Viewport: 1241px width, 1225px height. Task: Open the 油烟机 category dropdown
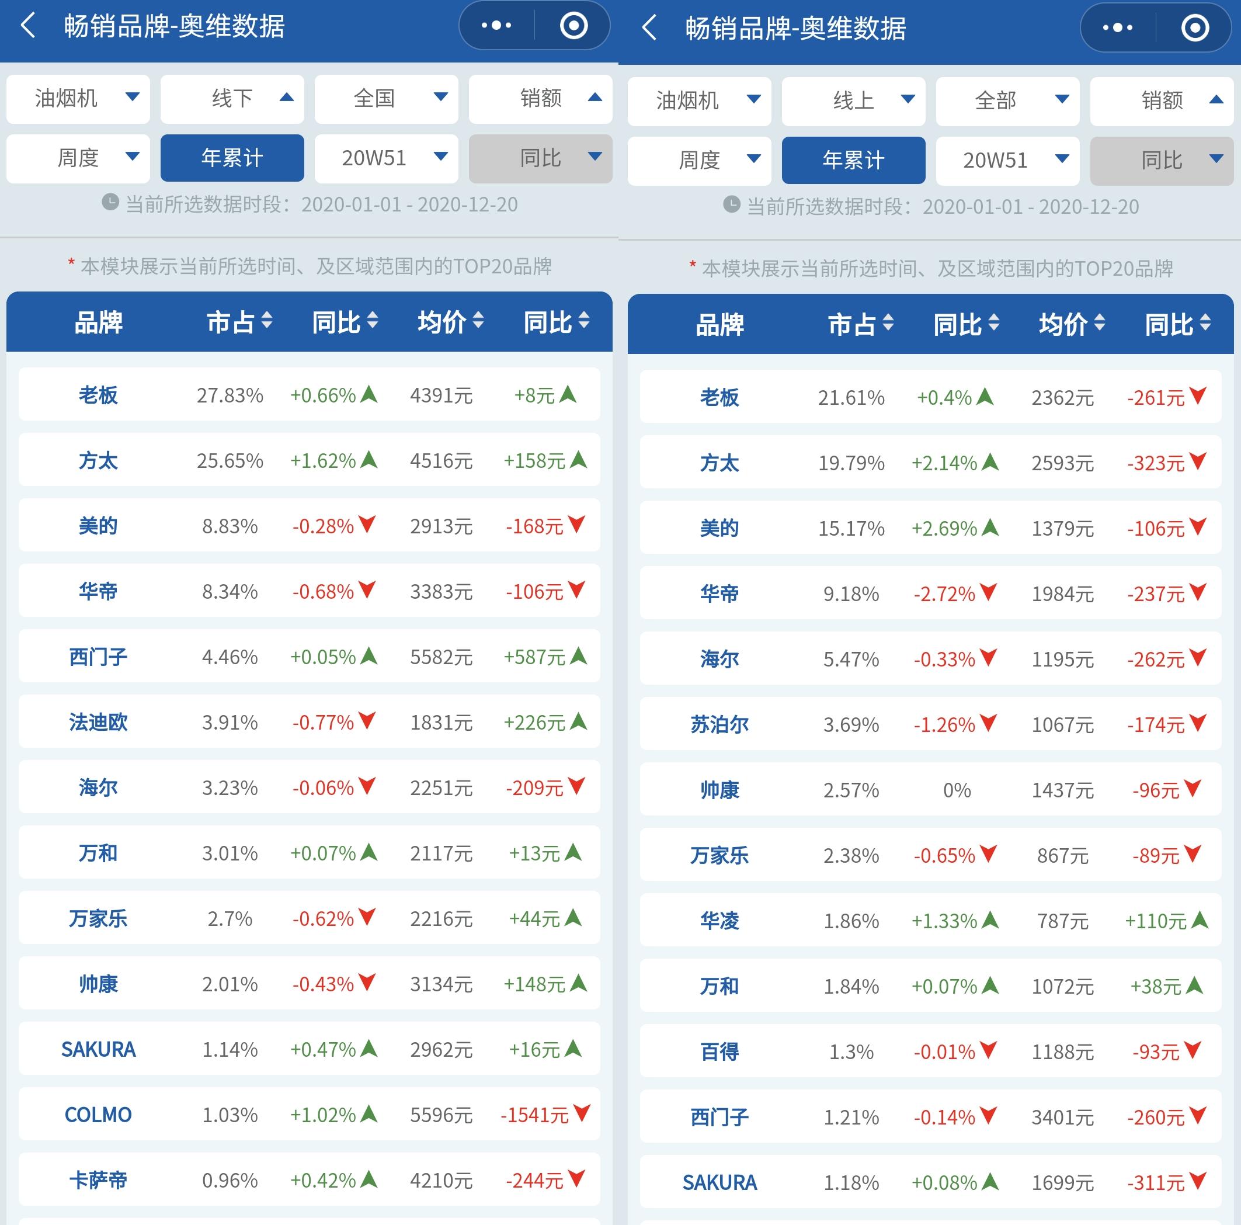[x=78, y=99]
